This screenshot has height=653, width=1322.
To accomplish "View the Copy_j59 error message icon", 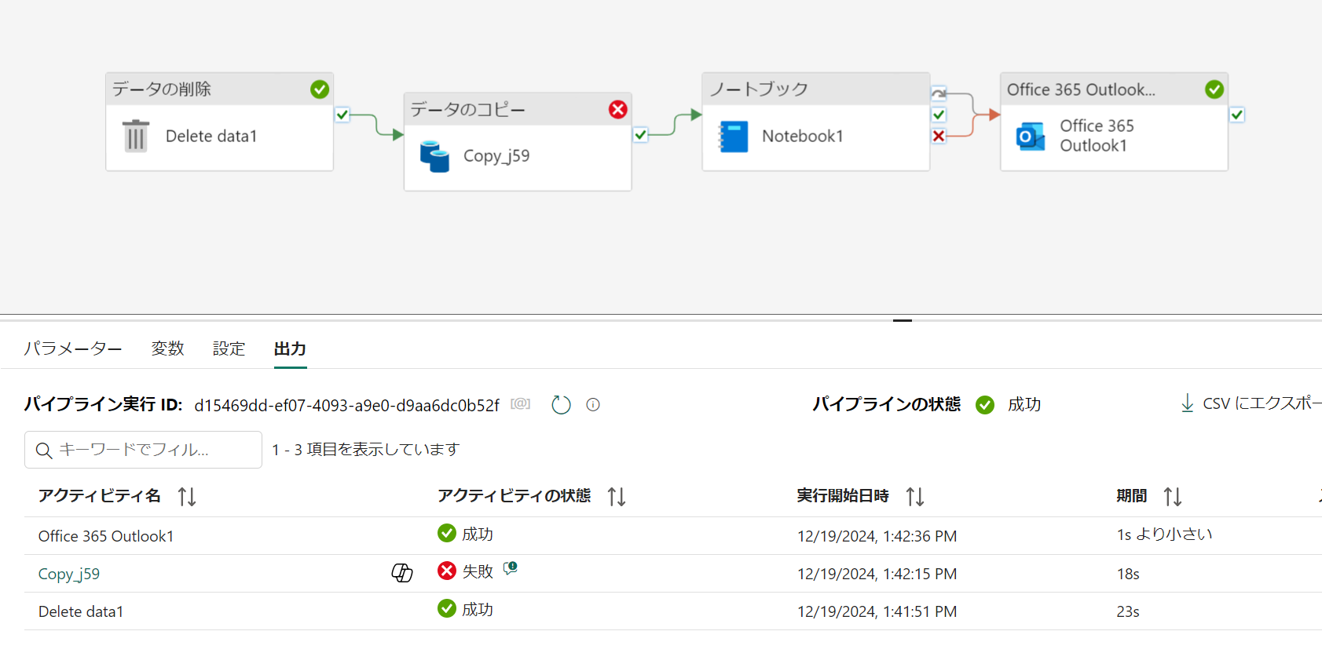I will (x=511, y=568).
